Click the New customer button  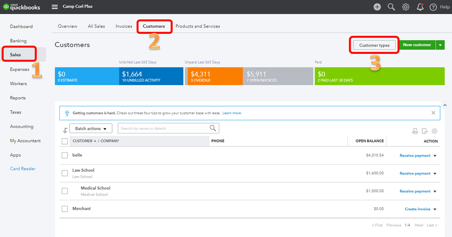[x=417, y=45]
